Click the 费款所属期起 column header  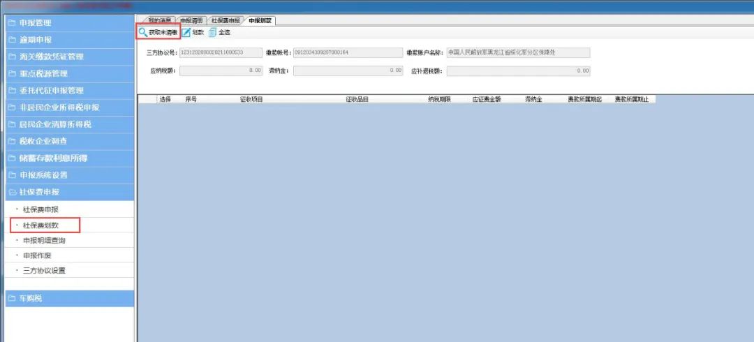[584, 99]
